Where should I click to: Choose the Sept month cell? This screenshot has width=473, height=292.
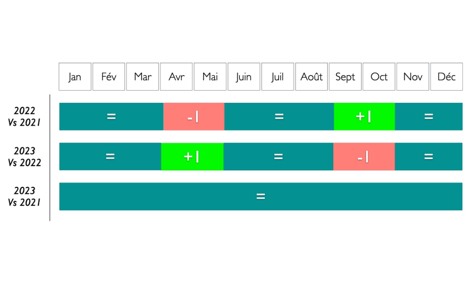coord(345,77)
